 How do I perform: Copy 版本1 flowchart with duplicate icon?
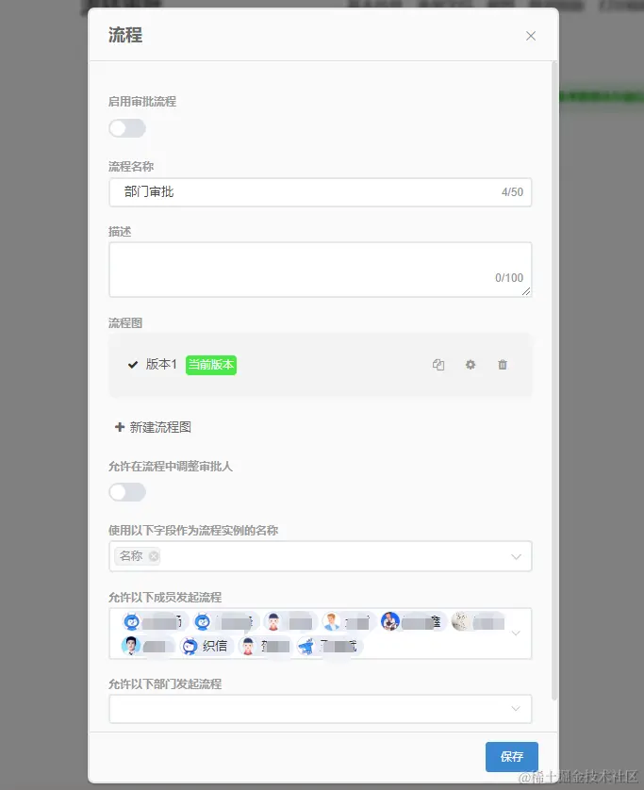click(438, 365)
